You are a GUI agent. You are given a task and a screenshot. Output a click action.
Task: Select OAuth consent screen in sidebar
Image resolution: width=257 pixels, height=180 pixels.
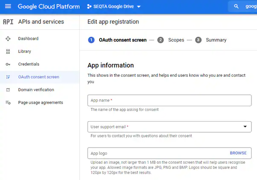(39, 77)
